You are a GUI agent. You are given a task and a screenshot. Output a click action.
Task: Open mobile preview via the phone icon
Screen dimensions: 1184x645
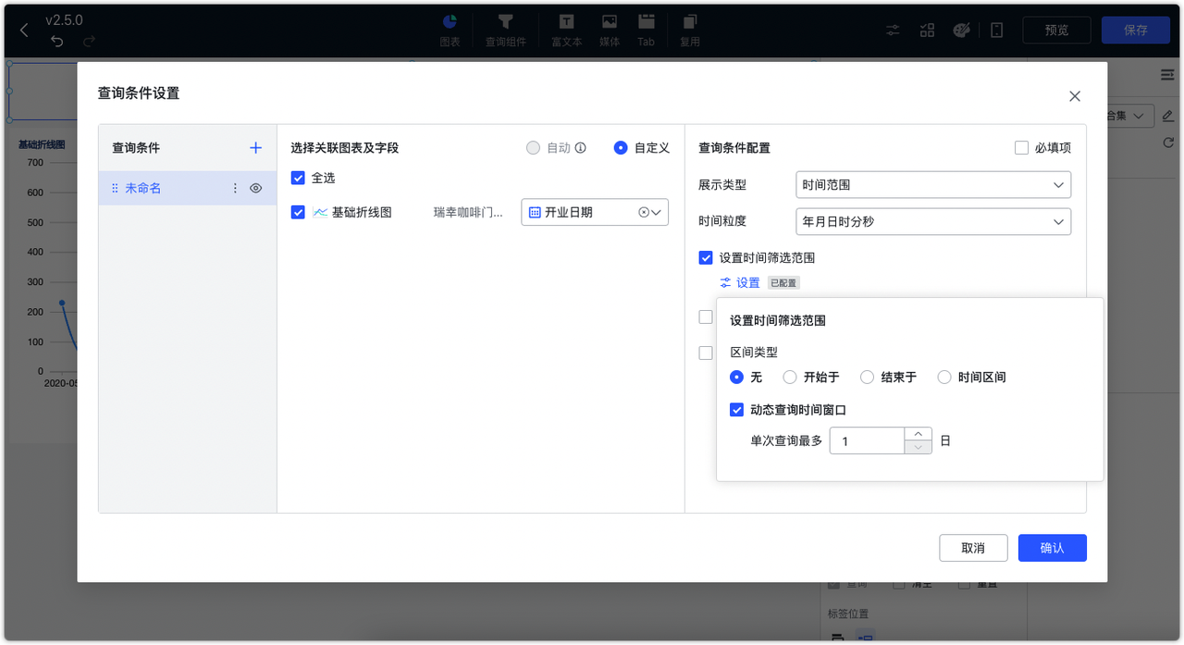tap(996, 30)
